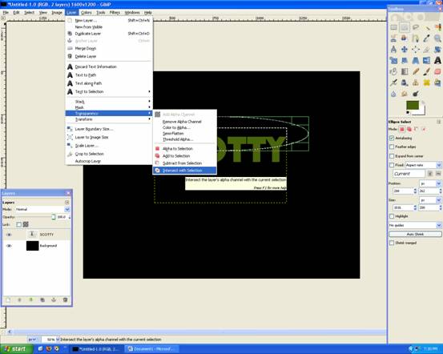
Task: Choose Color to Alpha
Action: [x=185, y=127]
